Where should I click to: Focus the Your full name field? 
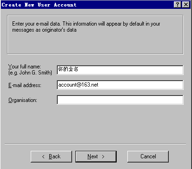[x=120, y=70]
